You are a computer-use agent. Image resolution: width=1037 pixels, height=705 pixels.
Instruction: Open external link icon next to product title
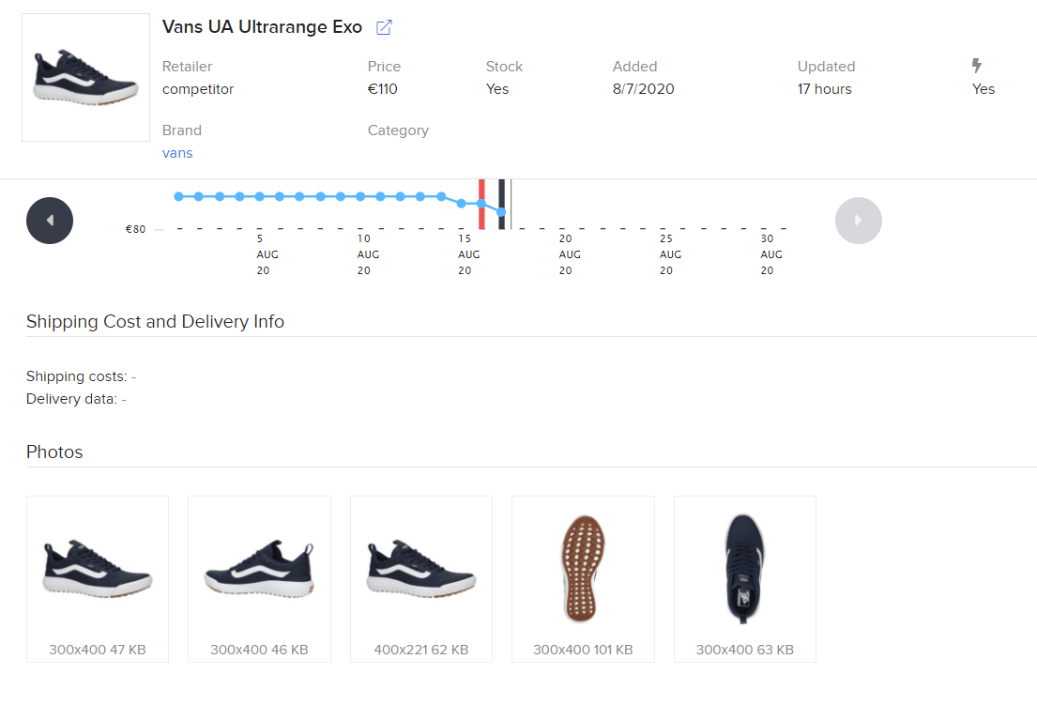click(384, 27)
